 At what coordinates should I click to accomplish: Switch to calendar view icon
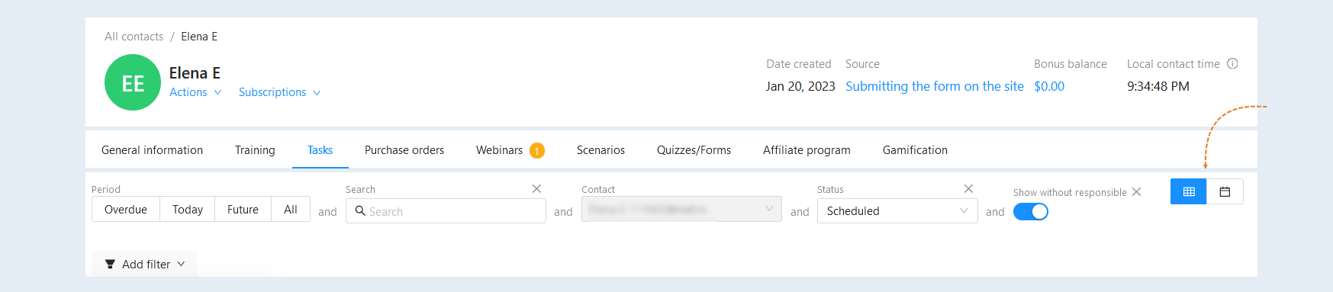coord(1225,191)
